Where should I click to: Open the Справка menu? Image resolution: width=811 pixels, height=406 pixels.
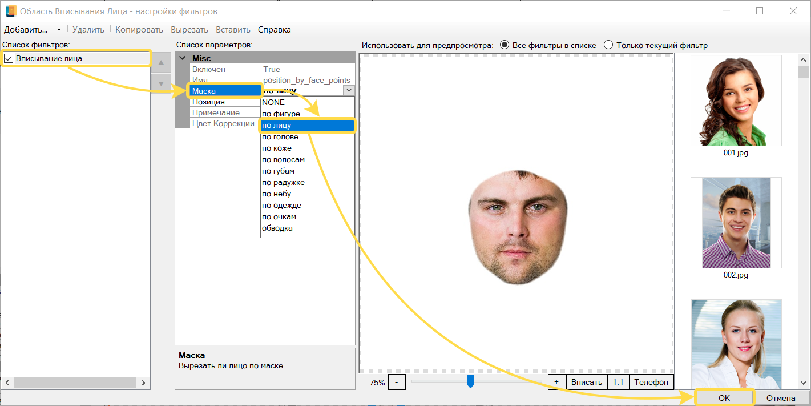pyautogui.click(x=274, y=30)
